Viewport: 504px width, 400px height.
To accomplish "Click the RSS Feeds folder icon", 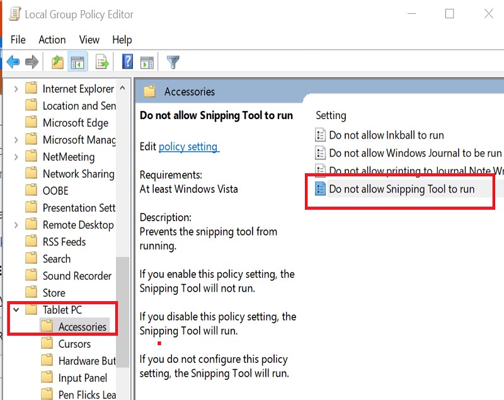I will coord(31,241).
